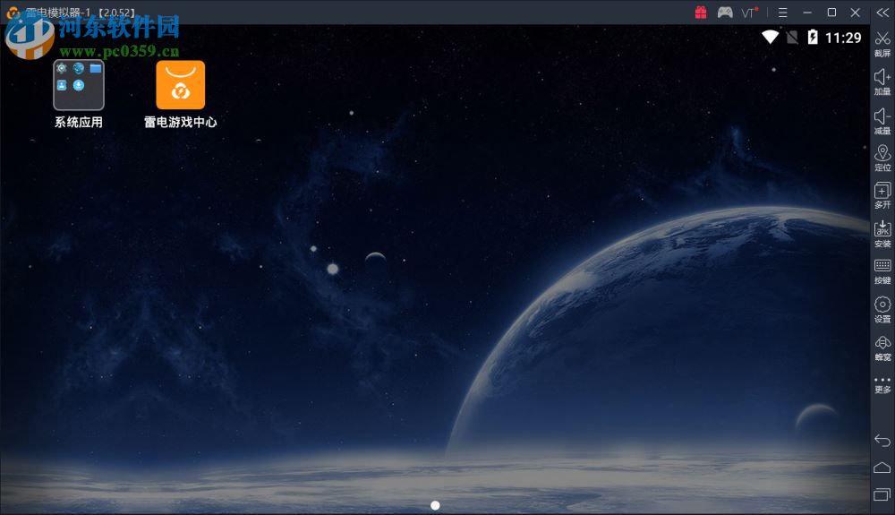Maximize the emulator window
Viewport: 895px width, 515px height.
(831, 12)
